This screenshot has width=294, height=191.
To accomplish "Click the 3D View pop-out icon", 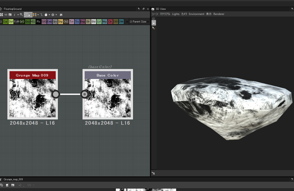I will coord(153,19).
